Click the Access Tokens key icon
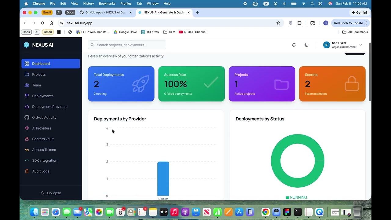This screenshot has height=220, width=391. tap(27, 150)
